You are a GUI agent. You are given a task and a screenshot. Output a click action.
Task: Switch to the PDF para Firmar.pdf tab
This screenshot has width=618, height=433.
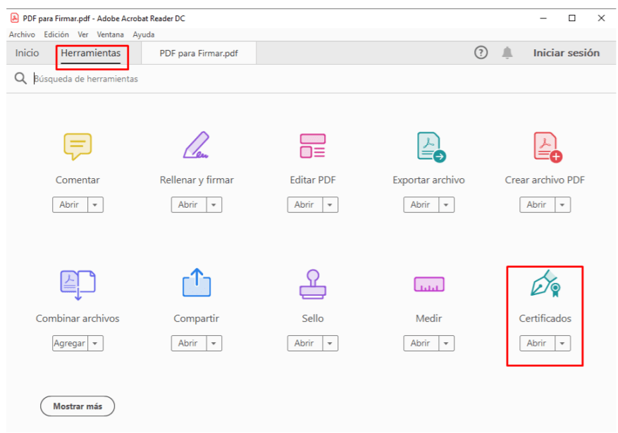point(198,54)
